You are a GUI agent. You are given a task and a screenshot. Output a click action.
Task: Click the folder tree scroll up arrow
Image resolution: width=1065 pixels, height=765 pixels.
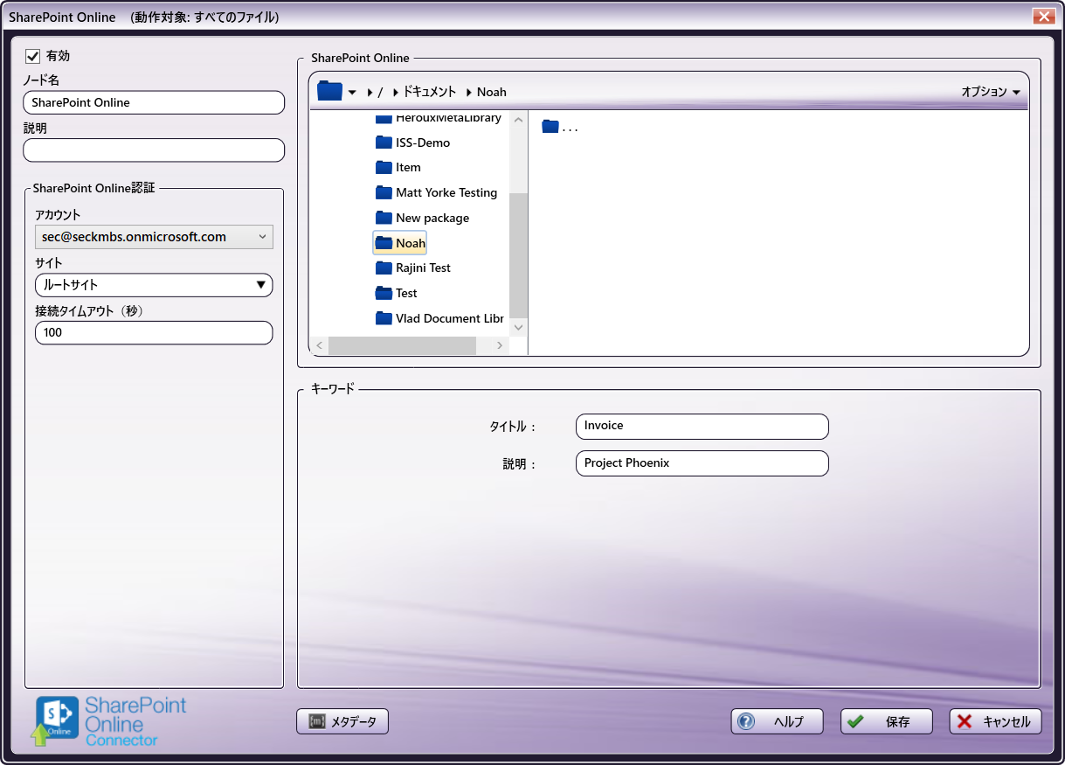tap(518, 121)
